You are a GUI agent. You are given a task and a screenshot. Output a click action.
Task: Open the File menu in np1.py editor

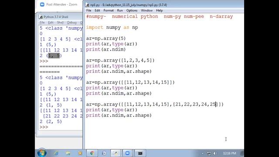point(88,10)
